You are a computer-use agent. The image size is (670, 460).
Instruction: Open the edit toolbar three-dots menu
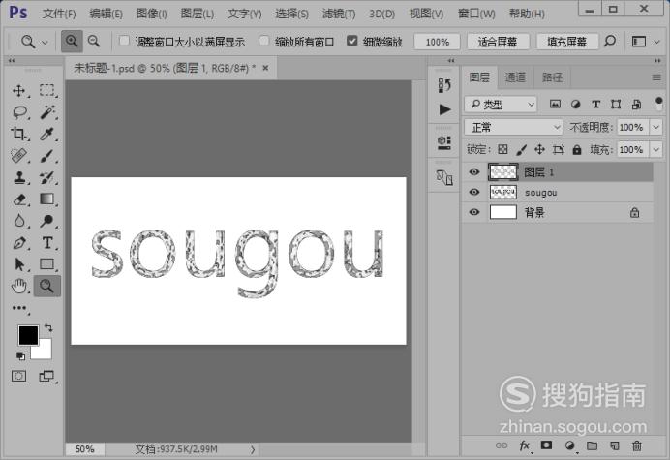(x=18, y=308)
